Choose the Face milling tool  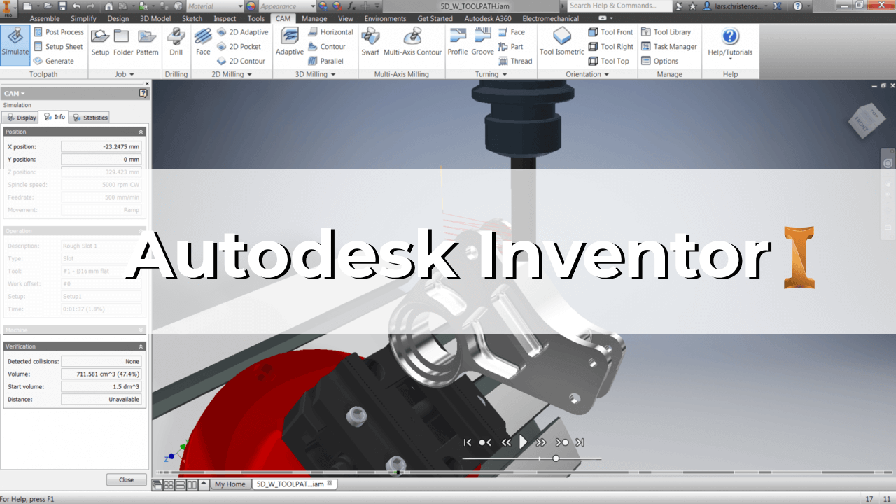[203, 43]
